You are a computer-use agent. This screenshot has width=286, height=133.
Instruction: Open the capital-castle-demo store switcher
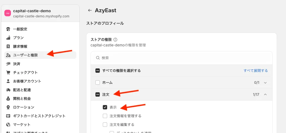click(40, 13)
